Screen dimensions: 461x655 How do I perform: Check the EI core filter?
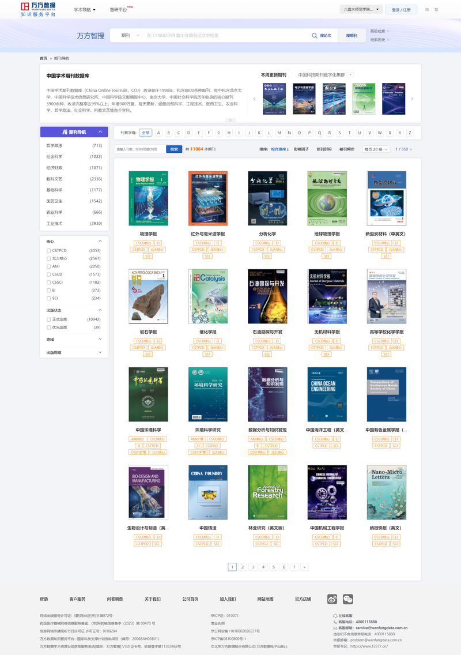click(48, 291)
